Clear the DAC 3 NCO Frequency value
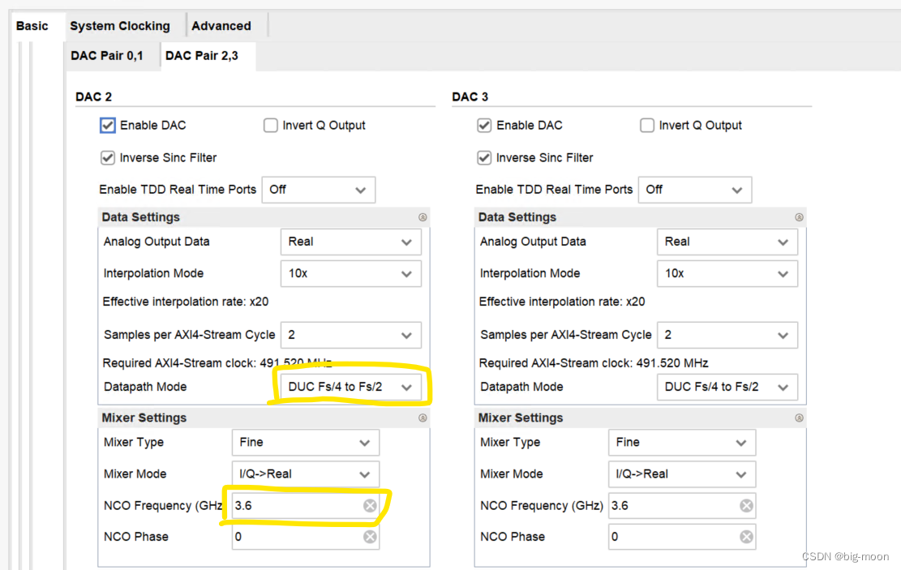 click(746, 505)
